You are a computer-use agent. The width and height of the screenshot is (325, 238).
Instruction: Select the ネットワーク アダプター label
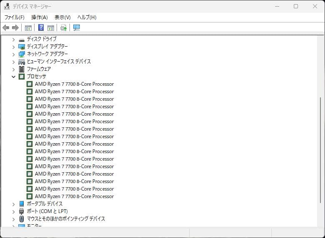(47, 54)
